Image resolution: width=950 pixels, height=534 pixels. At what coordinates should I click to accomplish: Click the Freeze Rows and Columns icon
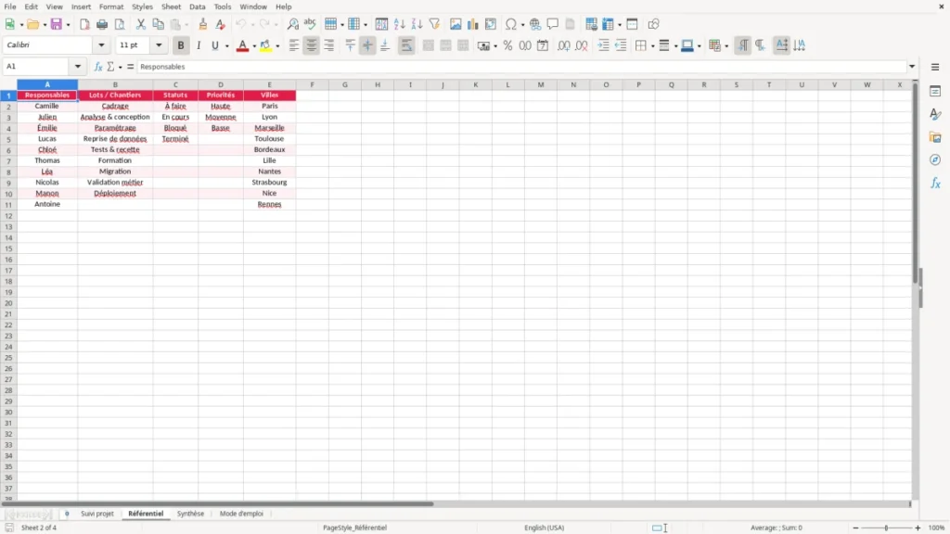click(609, 24)
